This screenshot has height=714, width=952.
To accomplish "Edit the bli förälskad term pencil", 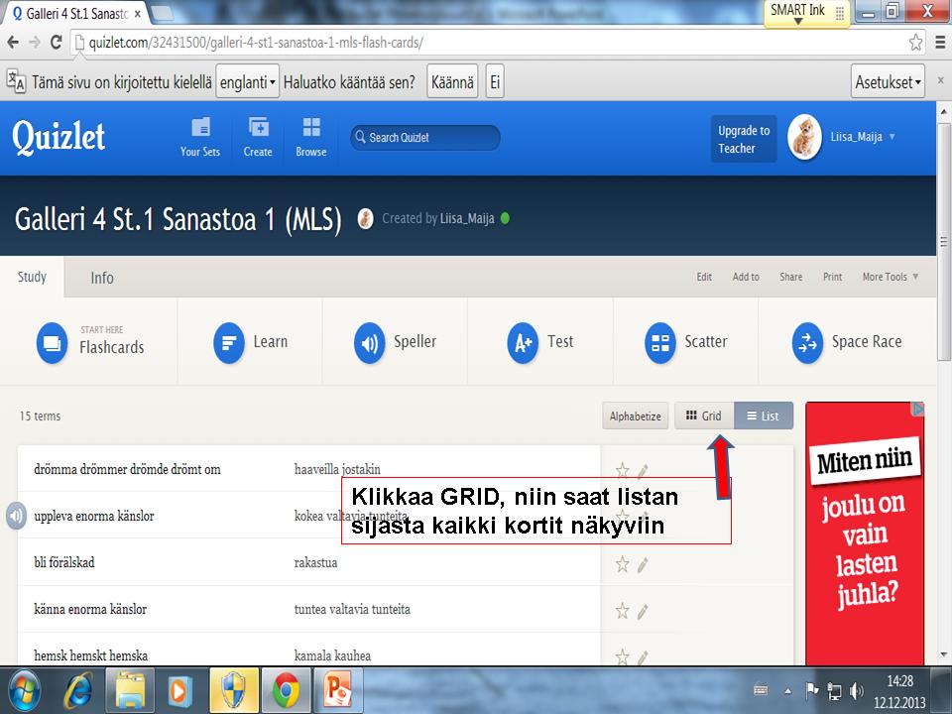I will pyautogui.click(x=643, y=564).
